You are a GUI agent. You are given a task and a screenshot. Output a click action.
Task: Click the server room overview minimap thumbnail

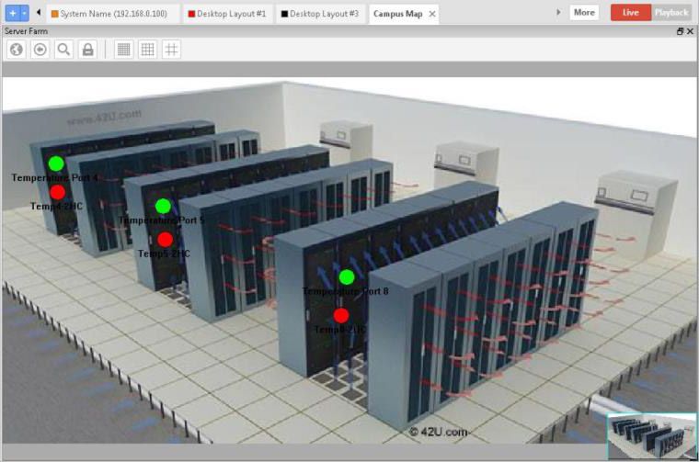(x=652, y=435)
